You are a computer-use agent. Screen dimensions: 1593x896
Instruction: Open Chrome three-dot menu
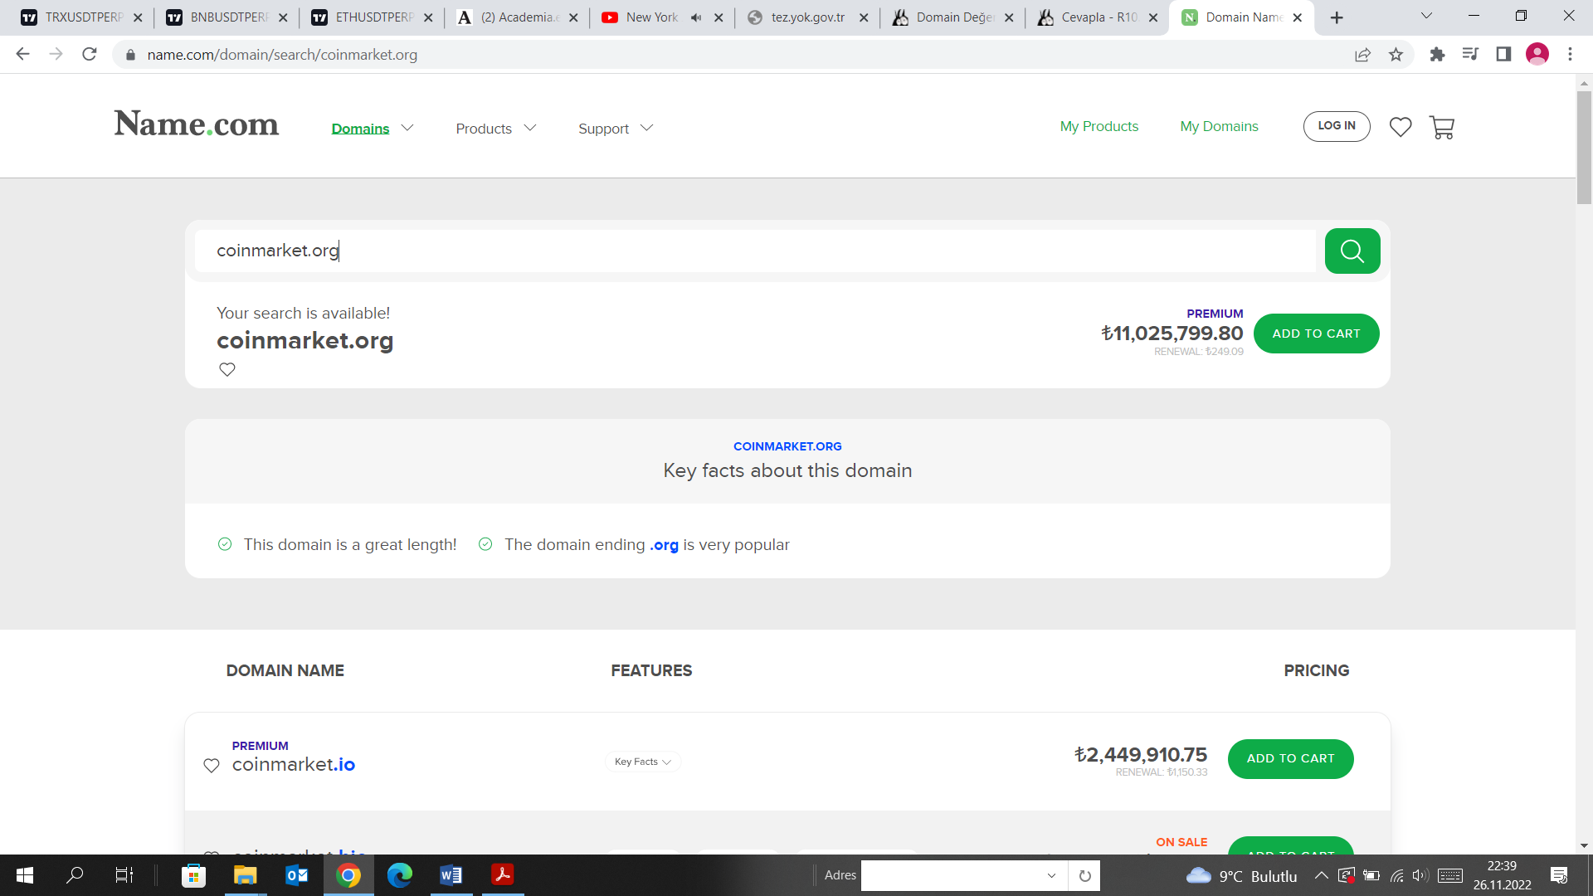click(x=1570, y=54)
